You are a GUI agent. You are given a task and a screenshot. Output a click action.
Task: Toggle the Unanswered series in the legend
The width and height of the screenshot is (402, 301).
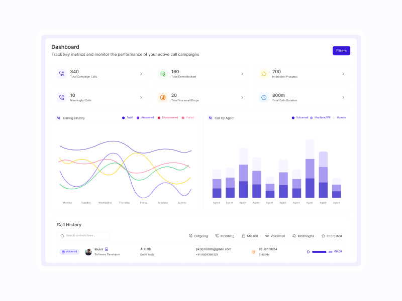point(167,117)
